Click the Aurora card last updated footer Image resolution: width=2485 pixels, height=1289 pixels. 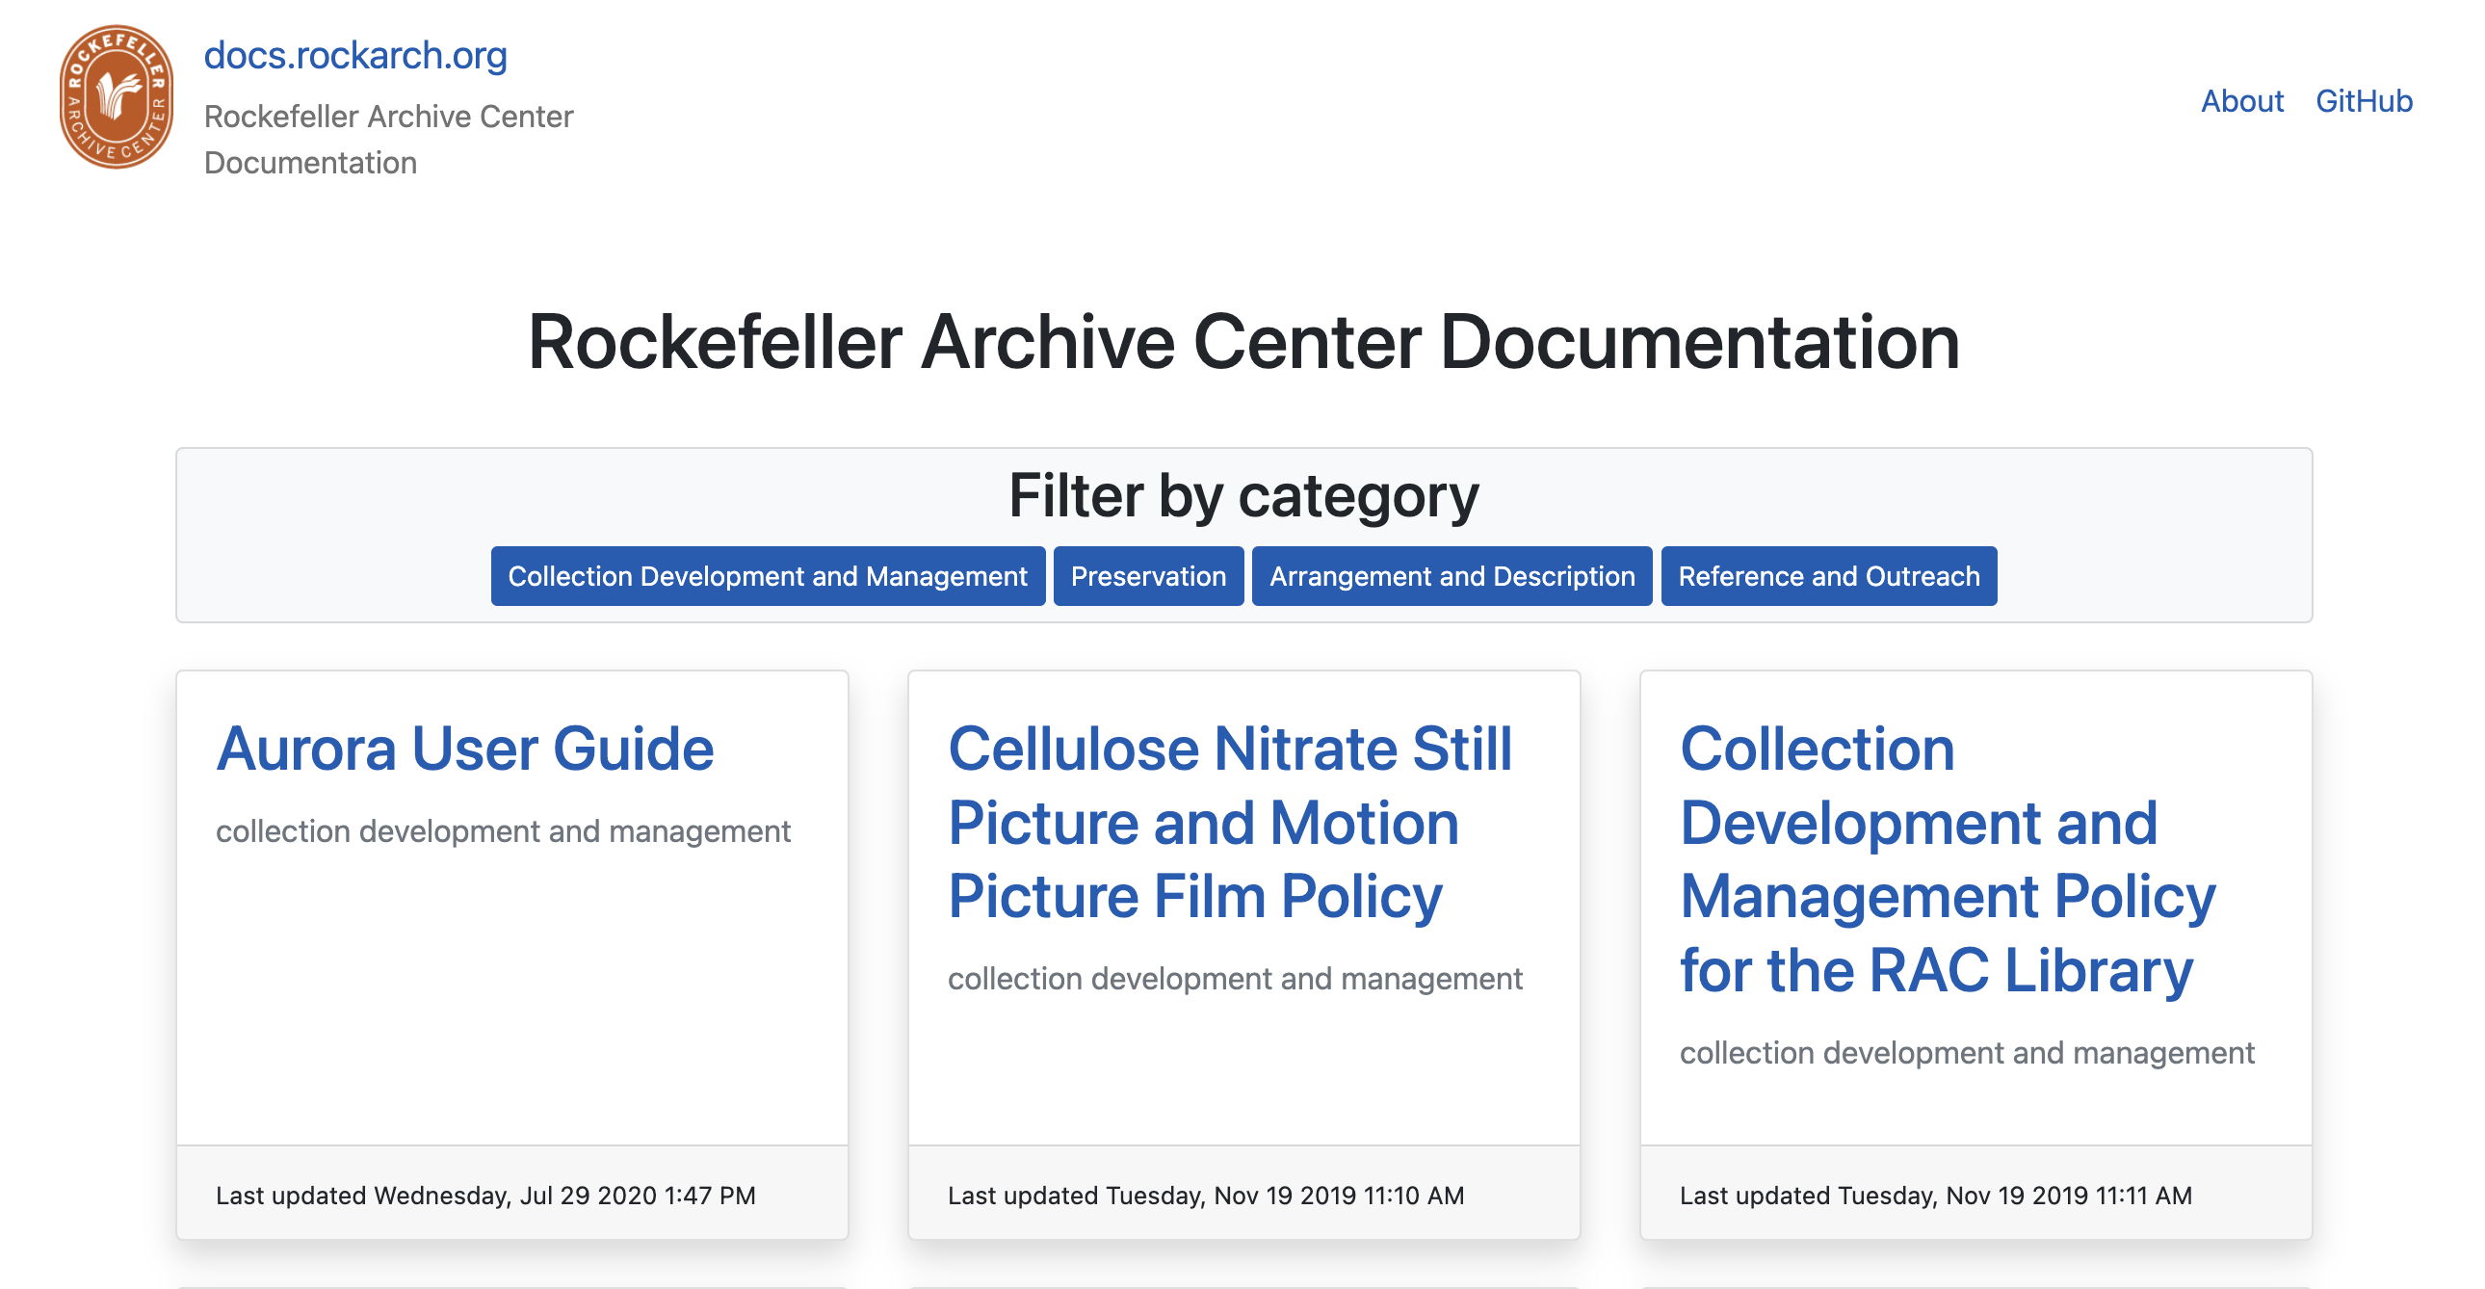click(485, 1196)
